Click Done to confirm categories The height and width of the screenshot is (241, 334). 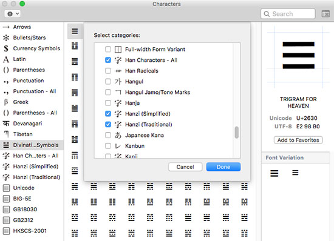(223, 167)
